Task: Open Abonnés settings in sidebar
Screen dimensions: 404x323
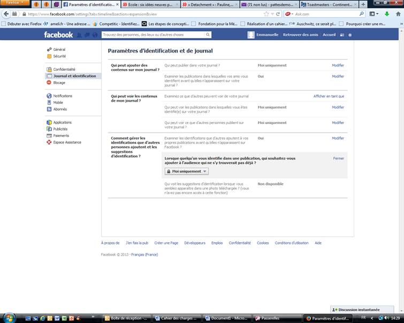Action: [60, 109]
